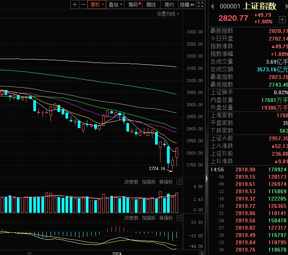Close the volume indicator panel
Screen dimensions: 288x255
(x=179, y=182)
